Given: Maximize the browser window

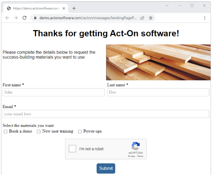Looking at the screenshot, I should pyautogui.click(x=192, y=5).
